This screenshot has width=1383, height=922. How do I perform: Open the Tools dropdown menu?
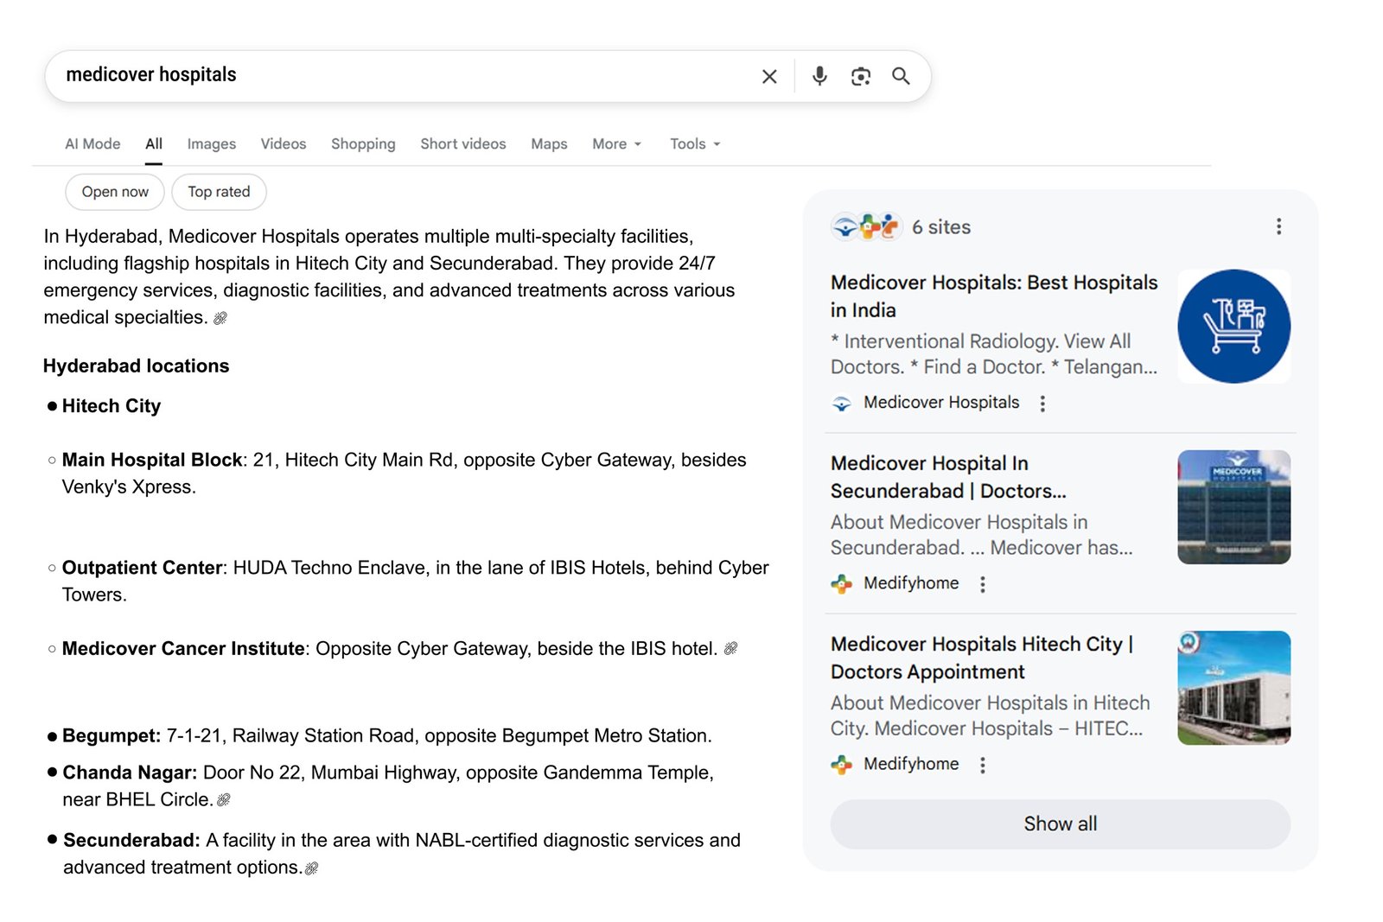coord(694,144)
